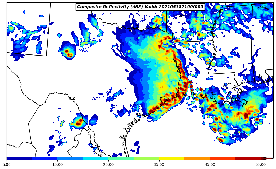276x169 pixels.
Task: Click the red storm cell on the Rio Grande
Action: (x=79, y=123)
